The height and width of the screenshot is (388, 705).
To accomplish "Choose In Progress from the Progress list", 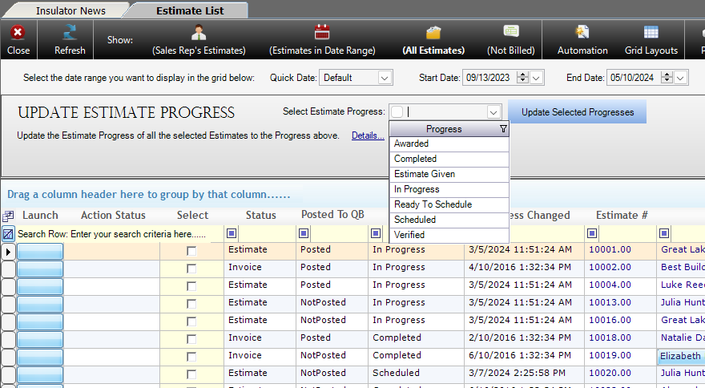I will coord(449,189).
